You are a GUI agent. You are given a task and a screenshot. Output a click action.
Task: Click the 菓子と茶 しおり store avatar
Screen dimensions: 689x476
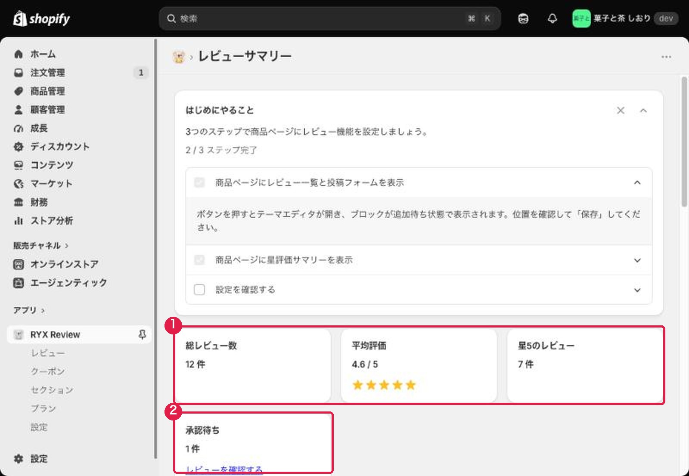point(581,19)
